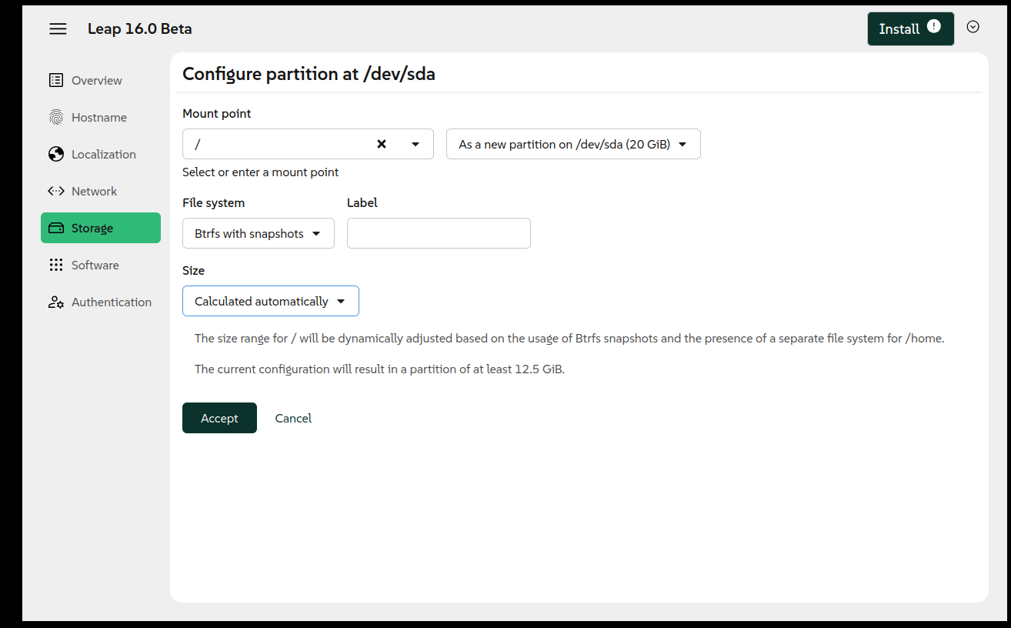Clear the mount point with X
The width and height of the screenshot is (1011, 628).
pos(382,144)
